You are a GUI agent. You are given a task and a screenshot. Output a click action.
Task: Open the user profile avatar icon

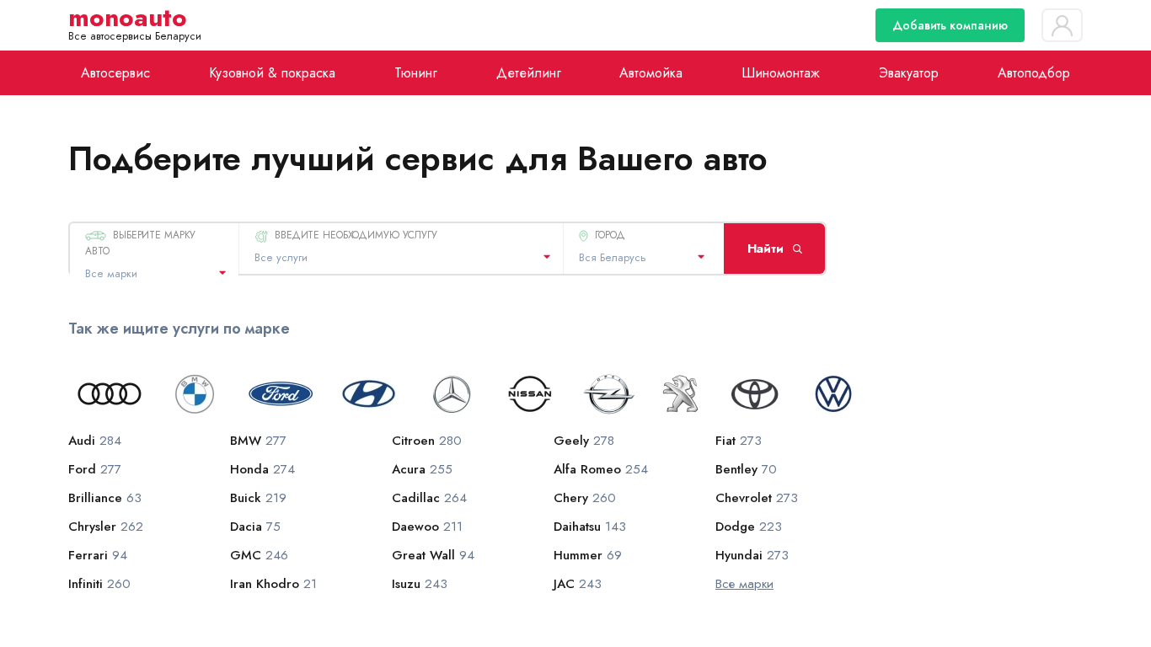pos(1062,25)
